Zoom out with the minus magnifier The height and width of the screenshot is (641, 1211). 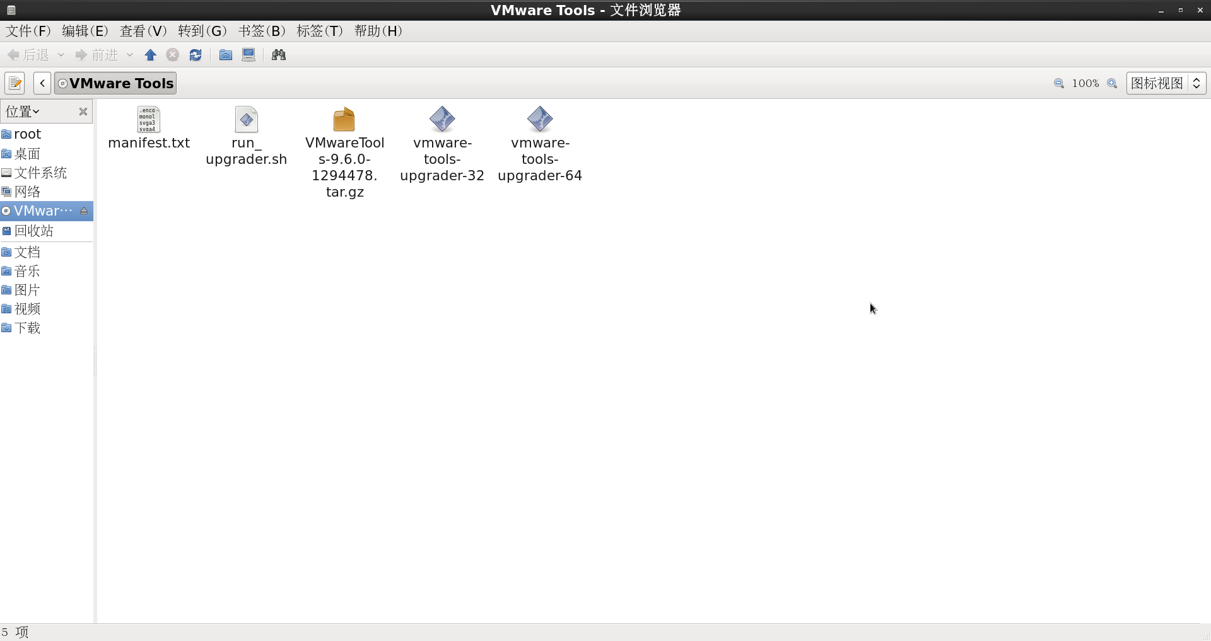tap(1059, 83)
